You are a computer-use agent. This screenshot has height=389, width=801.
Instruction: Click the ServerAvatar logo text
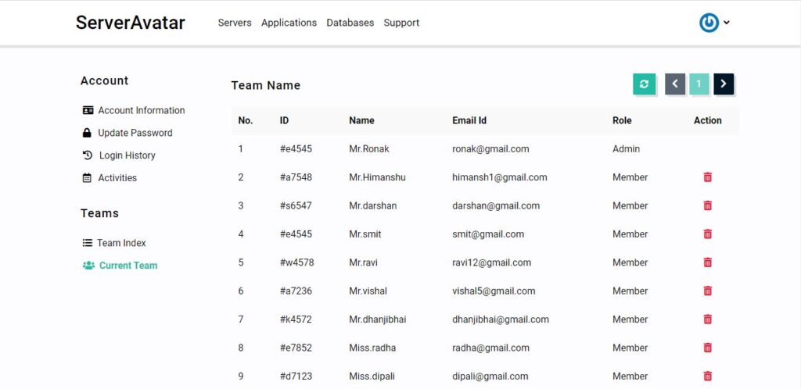[x=131, y=23]
